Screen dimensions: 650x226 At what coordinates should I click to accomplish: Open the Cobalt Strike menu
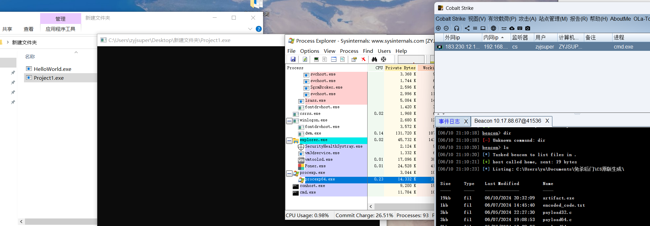click(450, 19)
